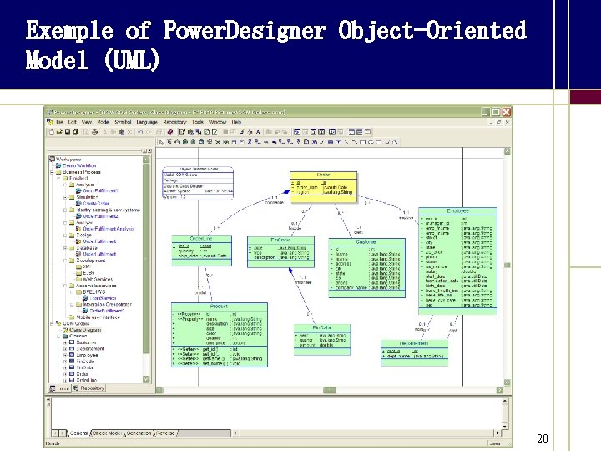601x451 pixels.
Task: Select the Customer class in diagram
Action: click(366, 268)
